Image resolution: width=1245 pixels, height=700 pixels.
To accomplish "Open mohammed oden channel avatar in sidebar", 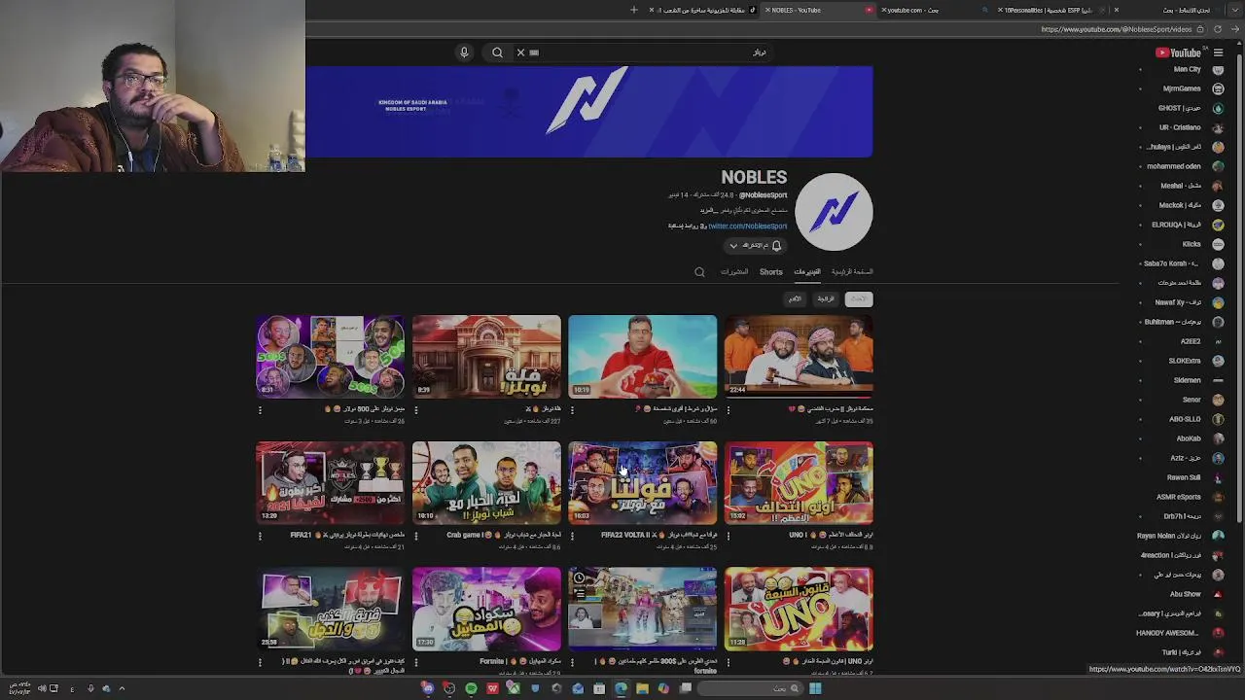I will tap(1218, 166).
